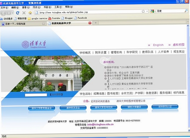
Task: Click the address bar URL field
Action: pyautogui.click(x=90, y=12)
